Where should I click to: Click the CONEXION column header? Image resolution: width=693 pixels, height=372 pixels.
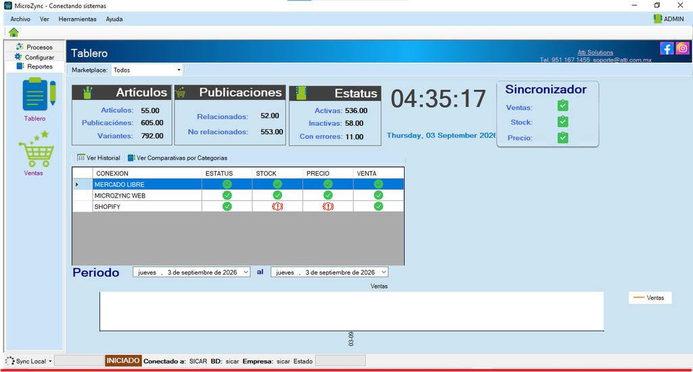click(147, 173)
